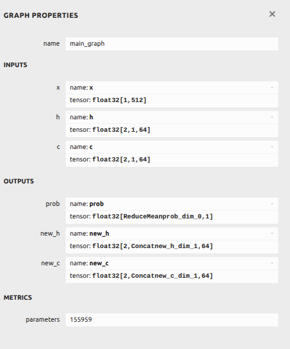Viewport: 290px width, 349px height.
Task: Collapse the new_c output entry
Action: pyautogui.click(x=272, y=263)
